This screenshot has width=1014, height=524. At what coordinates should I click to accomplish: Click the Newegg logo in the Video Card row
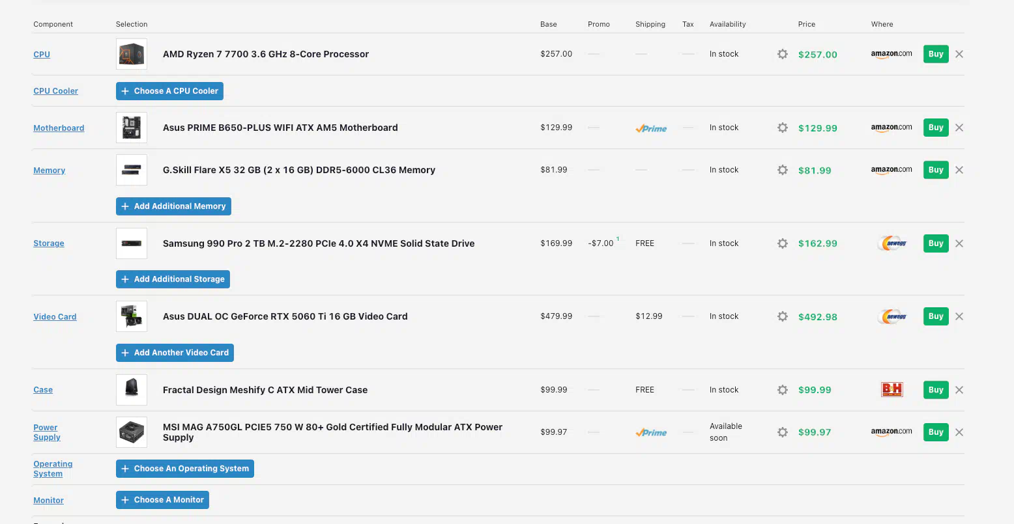click(x=892, y=316)
